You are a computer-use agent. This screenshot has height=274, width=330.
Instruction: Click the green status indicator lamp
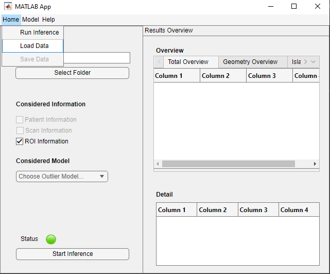[51, 239]
